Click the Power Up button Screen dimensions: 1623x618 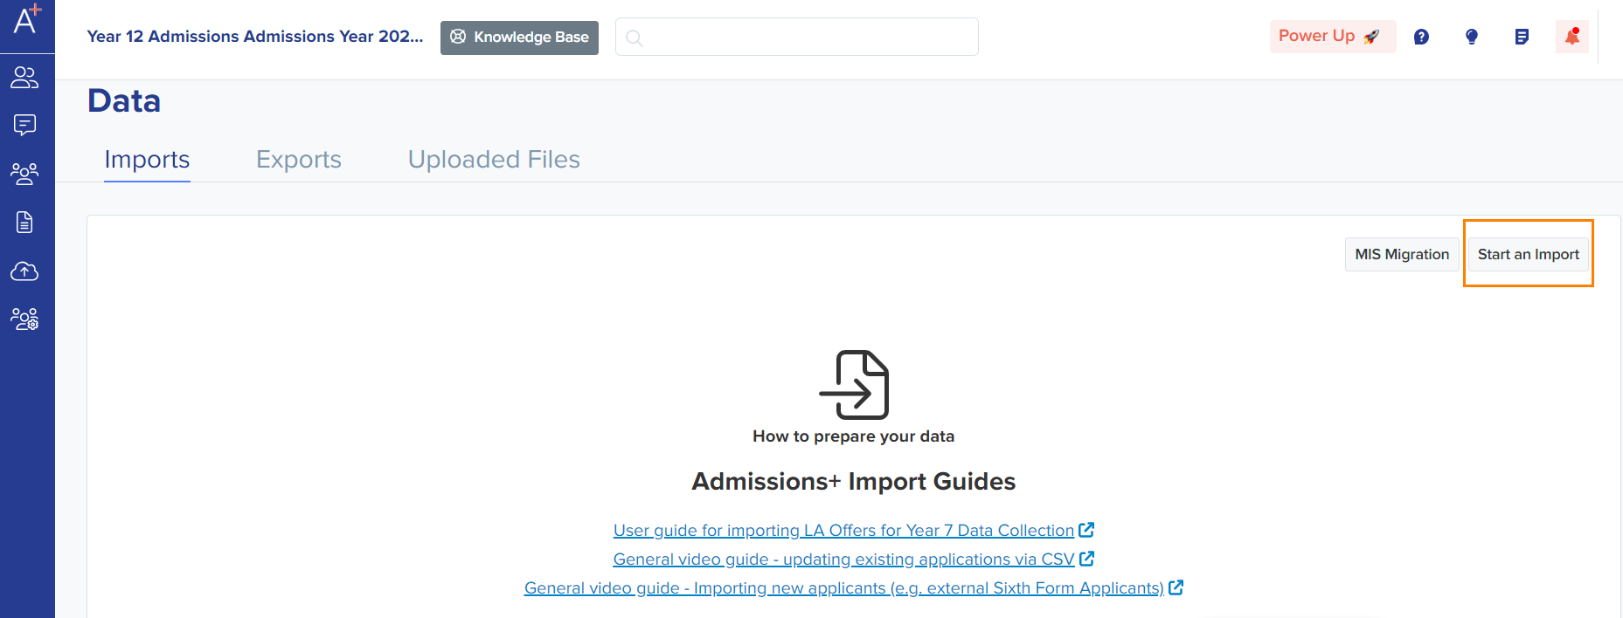1332,37
